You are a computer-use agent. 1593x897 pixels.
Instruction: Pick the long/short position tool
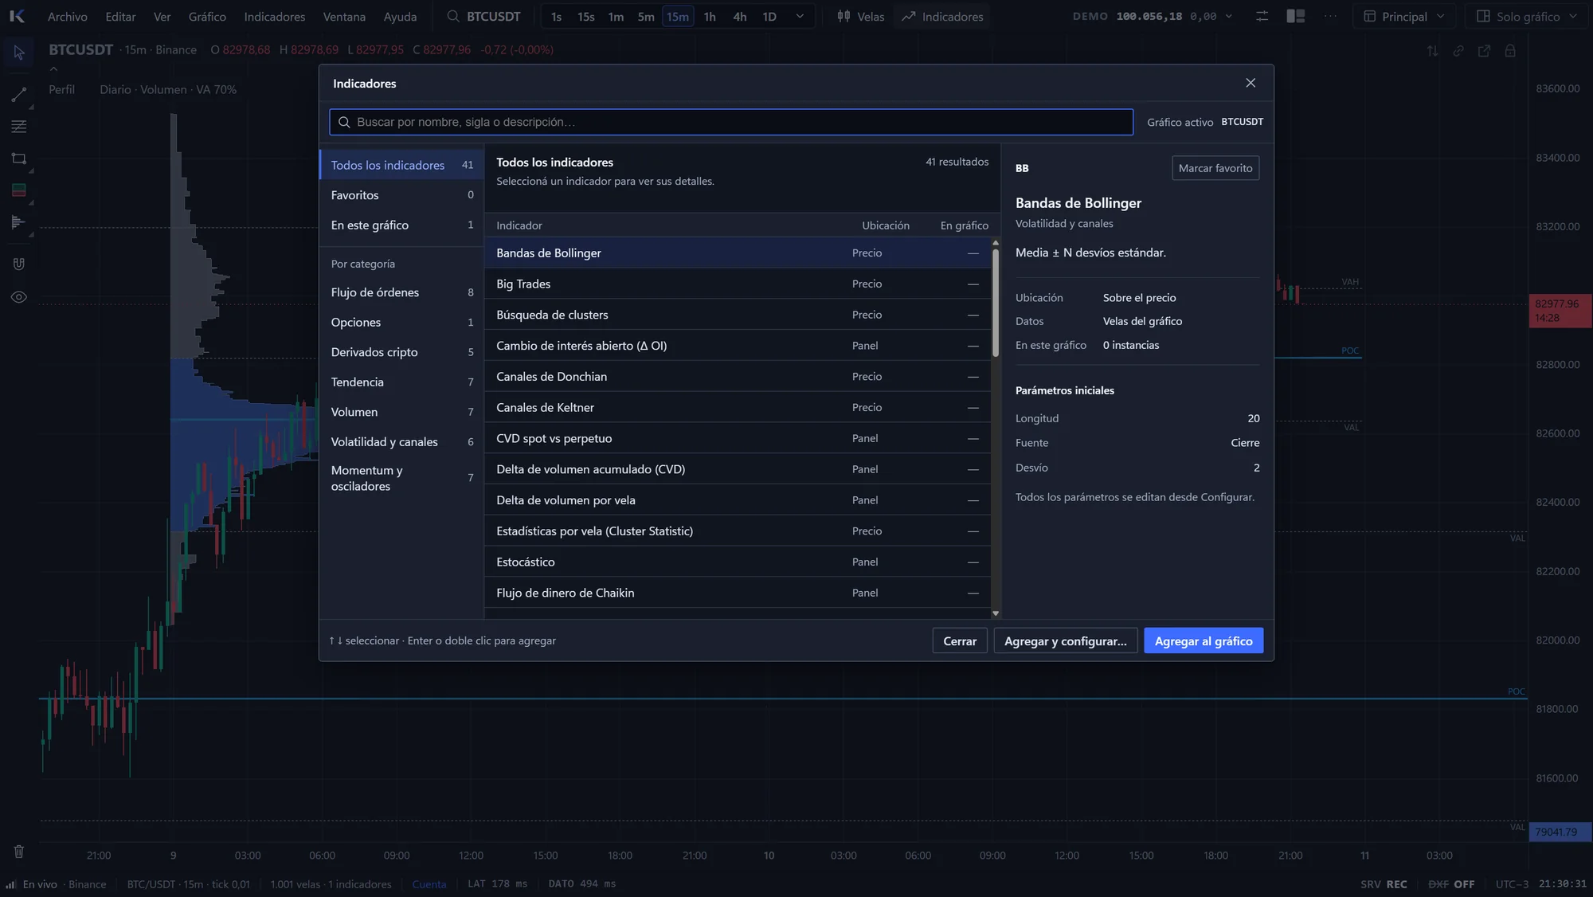[19, 190]
